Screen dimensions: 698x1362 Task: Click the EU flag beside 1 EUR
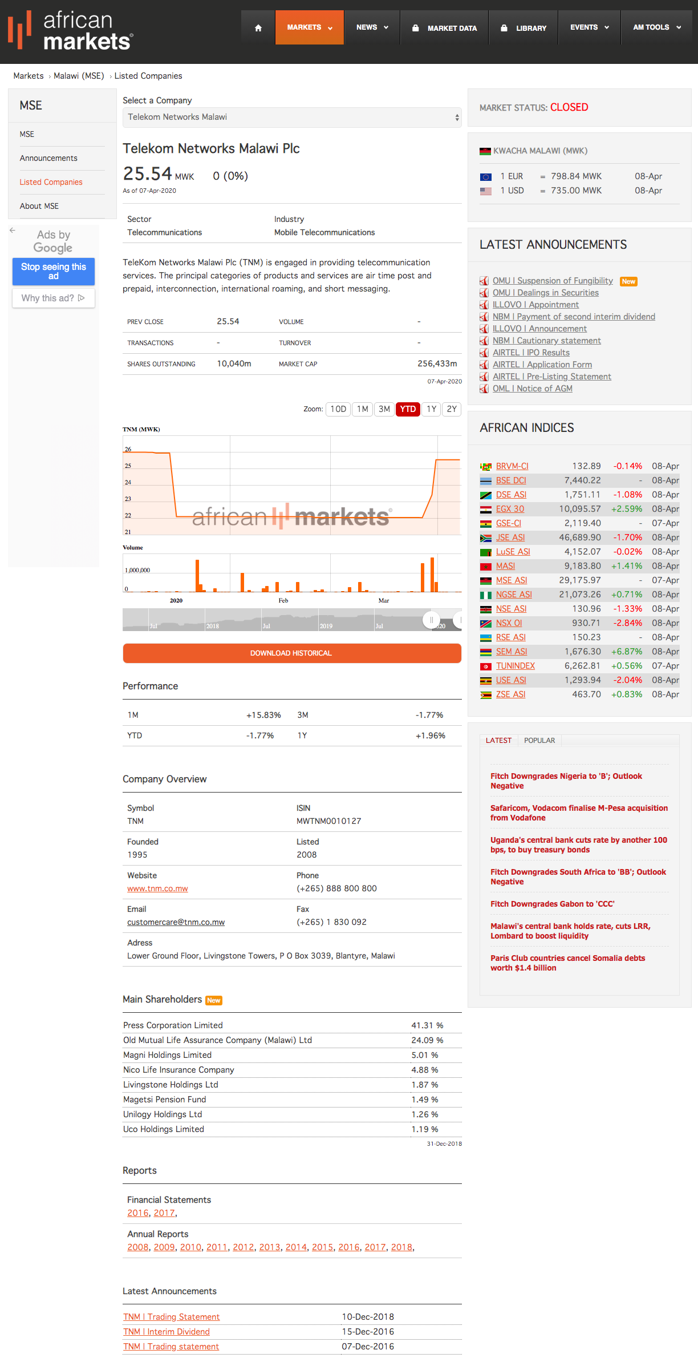[x=486, y=177]
